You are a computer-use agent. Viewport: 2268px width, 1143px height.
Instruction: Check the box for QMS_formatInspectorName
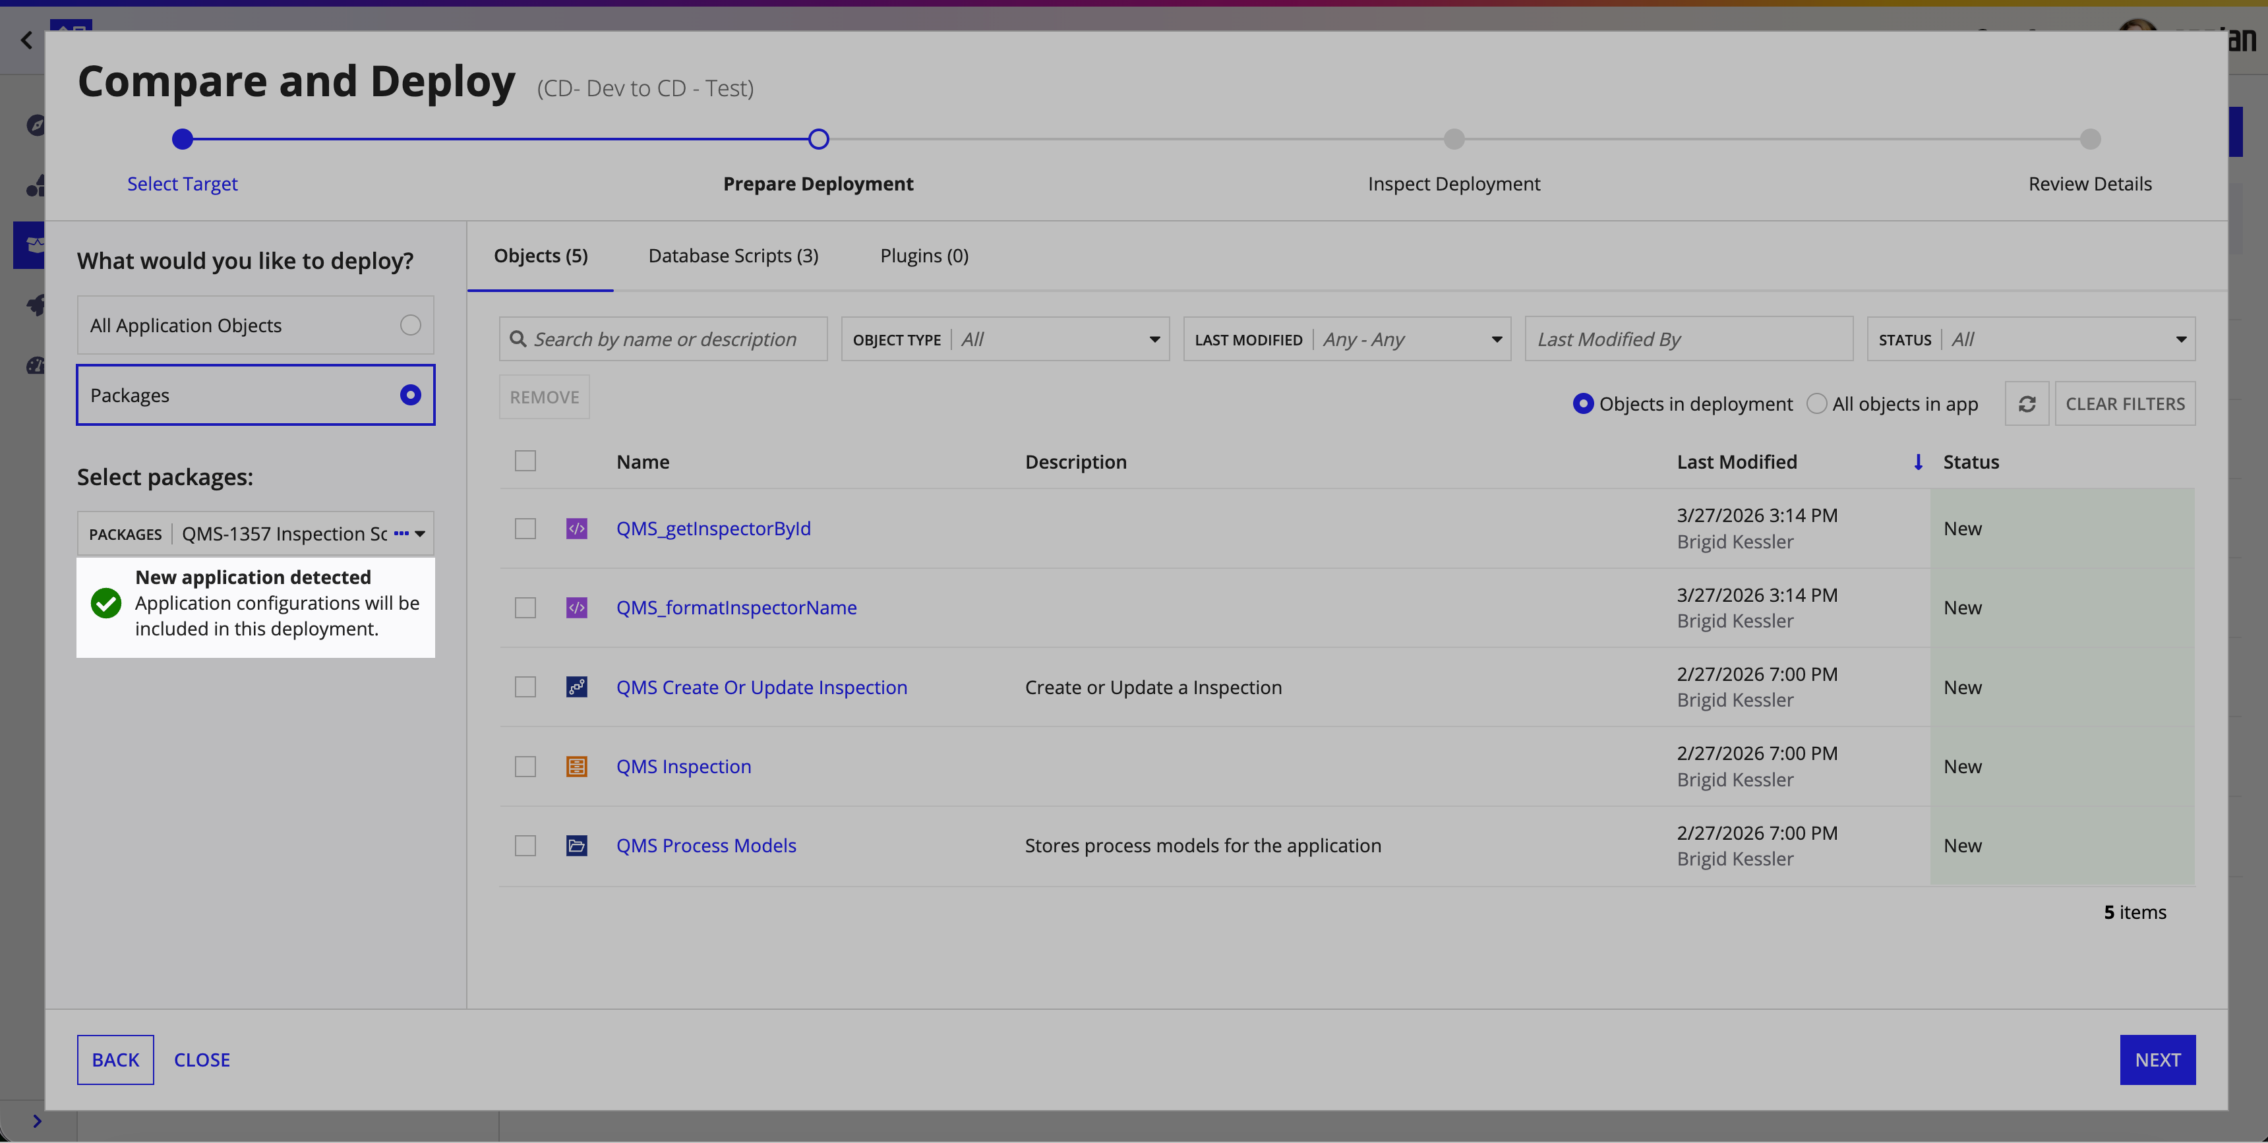tap(525, 608)
